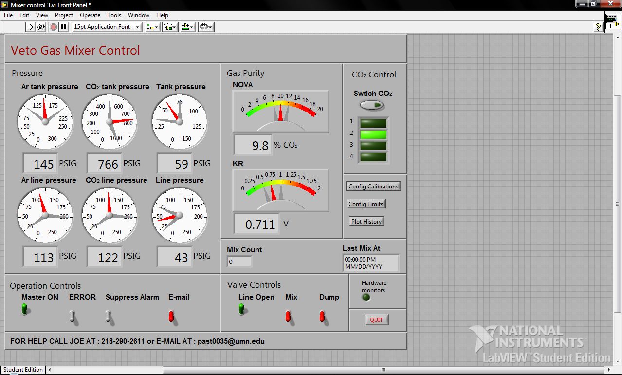622x375 pixels.
Task: Click the Run Continuously toolbar icon
Action: [41, 27]
